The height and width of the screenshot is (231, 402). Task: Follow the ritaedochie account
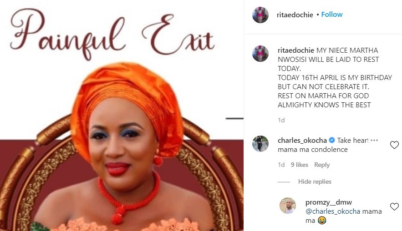(332, 15)
